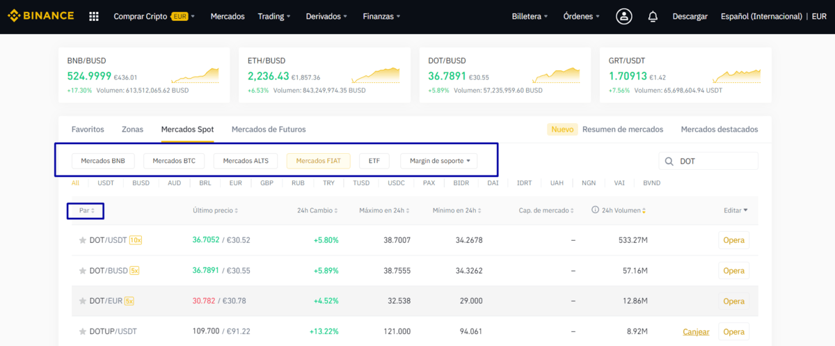The image size is (835, 346).
Task: Toggle favorite star for DOT/BUSD
Action: tap(82, 271)
